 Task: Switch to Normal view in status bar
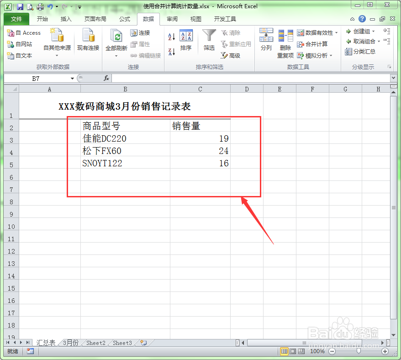point(284,351)
